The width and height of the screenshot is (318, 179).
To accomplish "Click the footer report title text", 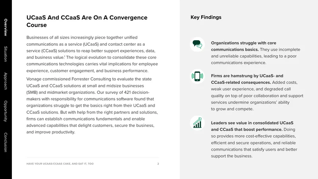I will pos(60,163).
